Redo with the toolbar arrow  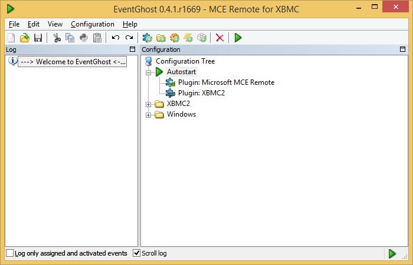tap(129, 38)
